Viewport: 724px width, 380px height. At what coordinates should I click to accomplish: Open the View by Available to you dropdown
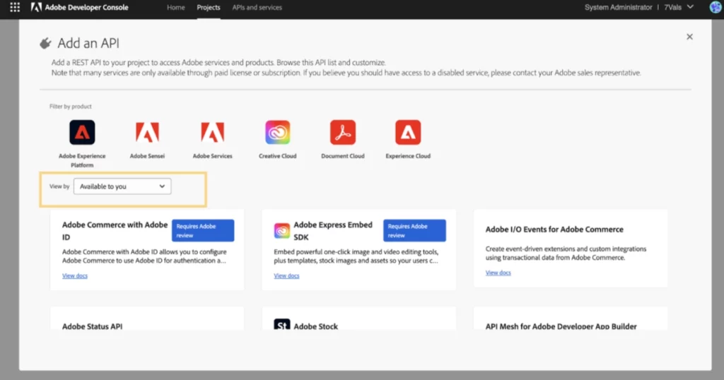[x=122, y=186]
